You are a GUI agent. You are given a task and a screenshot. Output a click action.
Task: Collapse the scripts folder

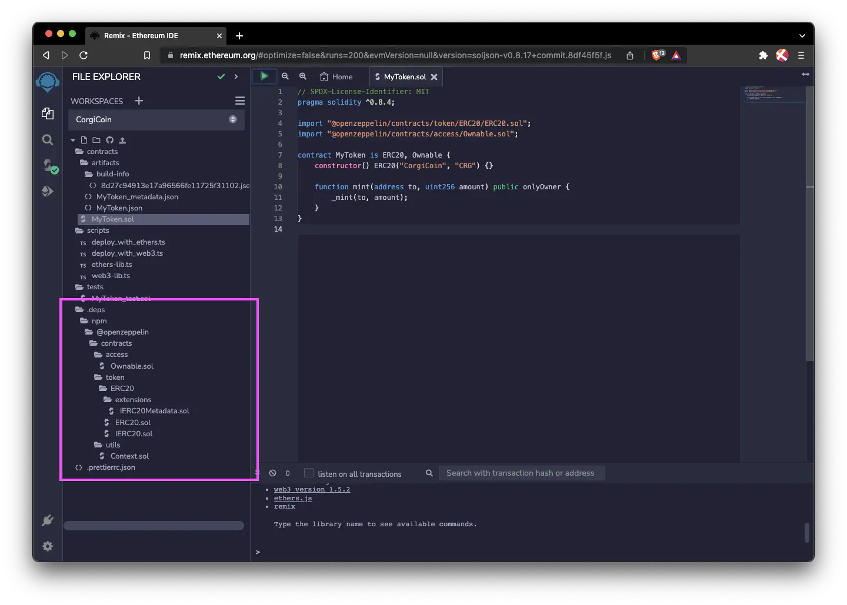coord(92,230)
